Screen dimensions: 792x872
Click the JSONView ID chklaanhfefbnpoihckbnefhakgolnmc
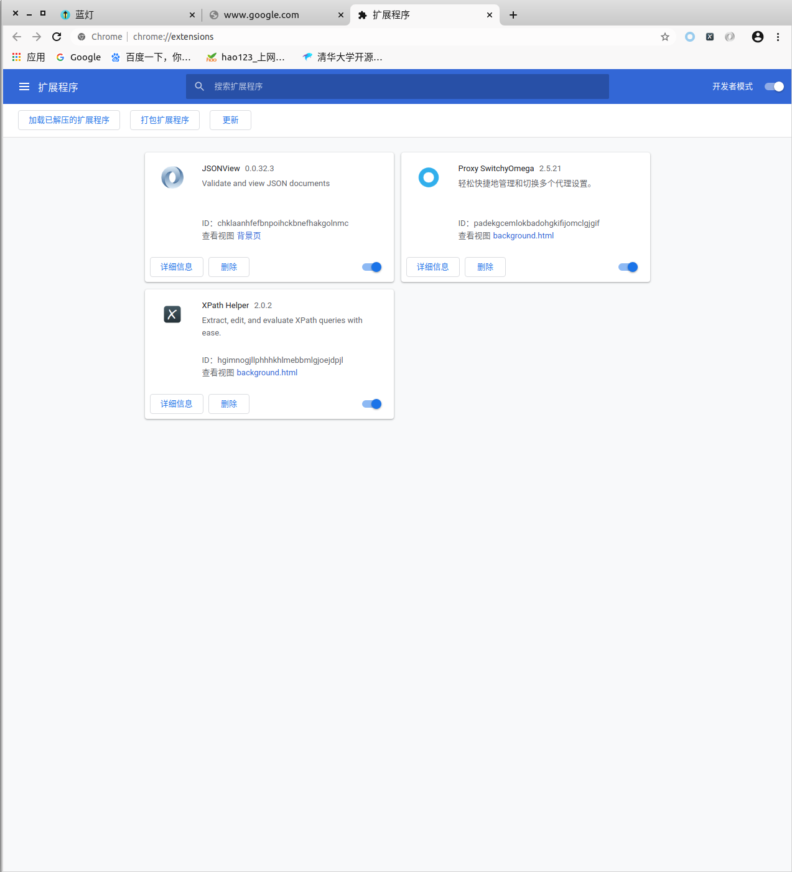pos(283,223)
